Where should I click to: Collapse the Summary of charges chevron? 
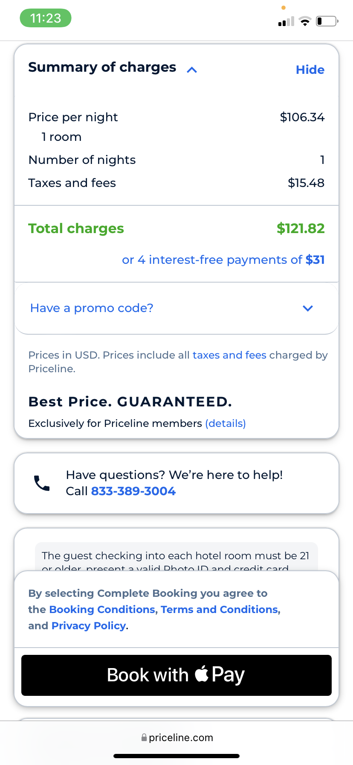(192, 70)
